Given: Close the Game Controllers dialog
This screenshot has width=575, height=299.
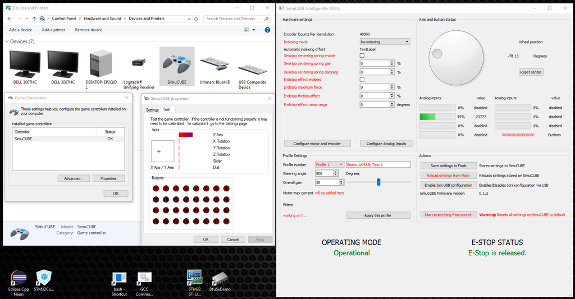Looking at the screenshot, I should (127, 98).
